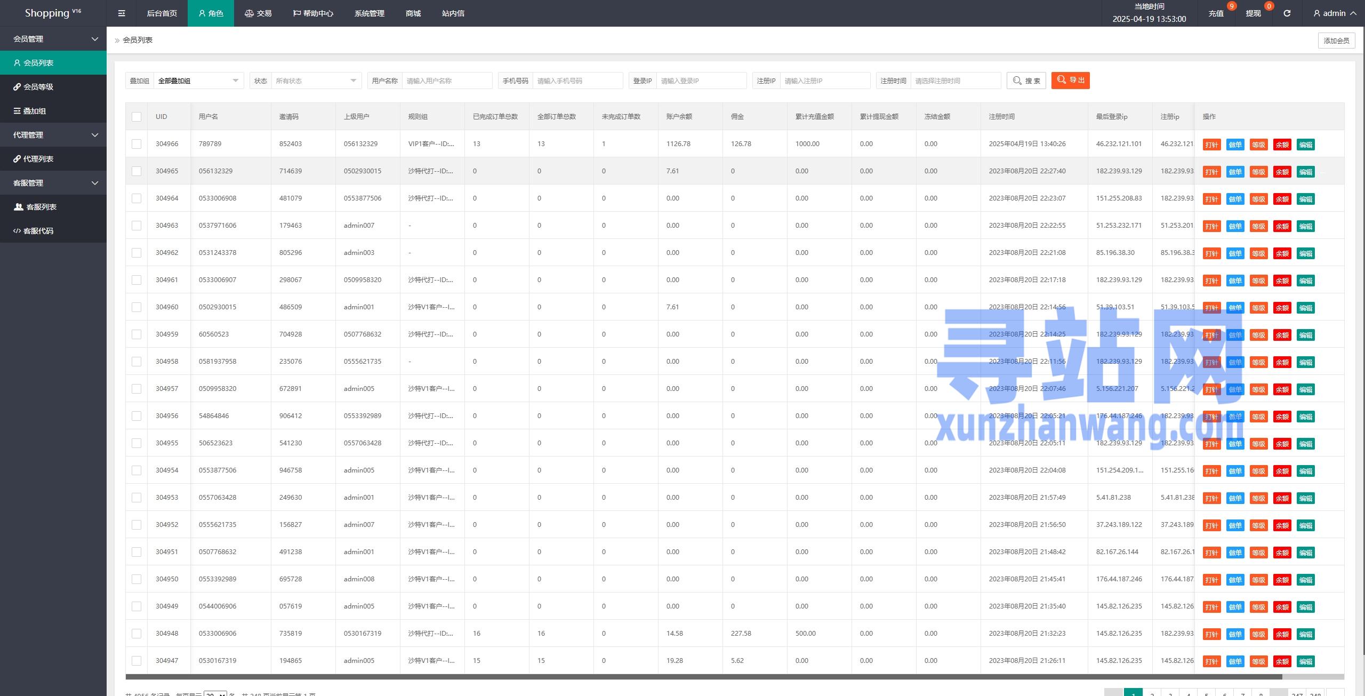1365x696 pixels.
Task: Click 编辑 for UID 304956
Action: pyautogui.click(x=1305, y=417)
